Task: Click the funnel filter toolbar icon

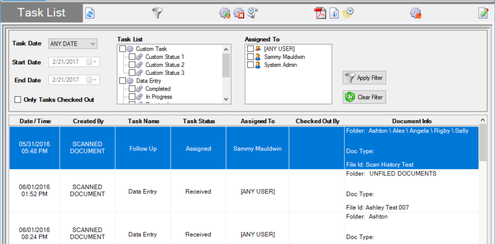Action: (158, 13)
